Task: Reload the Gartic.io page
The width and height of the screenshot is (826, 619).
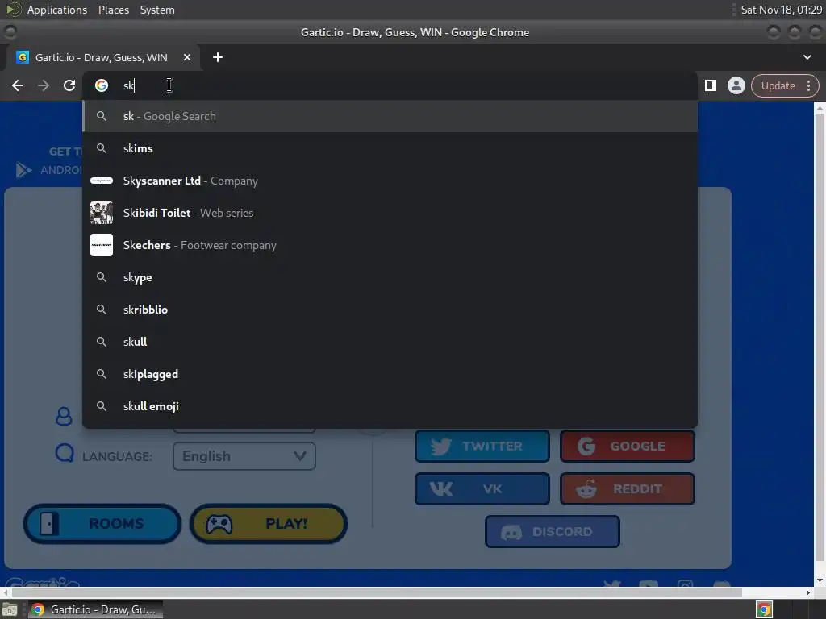Action: [x=69, y=85]
